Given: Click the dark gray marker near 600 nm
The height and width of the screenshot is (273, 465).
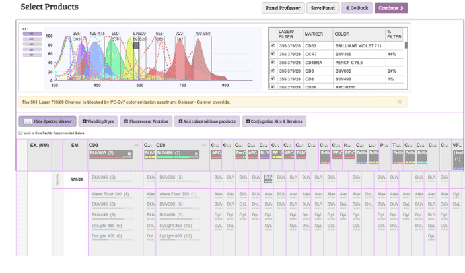Looking at the screenshot, I should [x=136, y=45].
